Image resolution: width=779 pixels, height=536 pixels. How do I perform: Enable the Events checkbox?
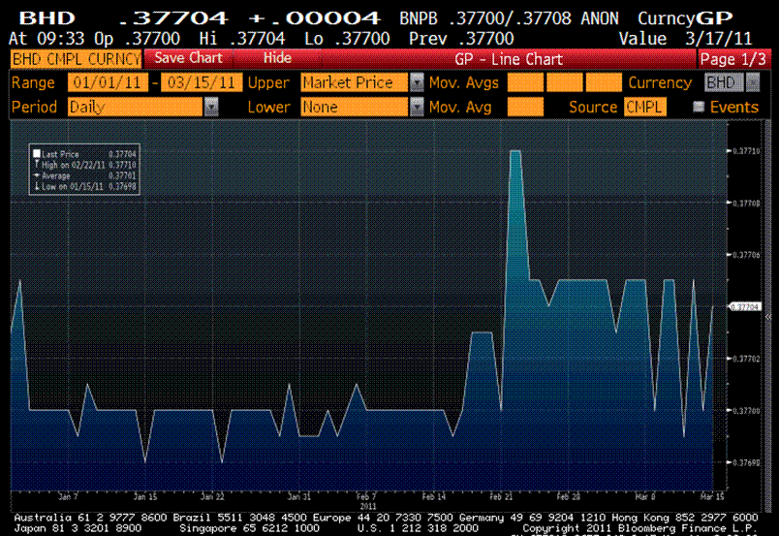(699, 108)
